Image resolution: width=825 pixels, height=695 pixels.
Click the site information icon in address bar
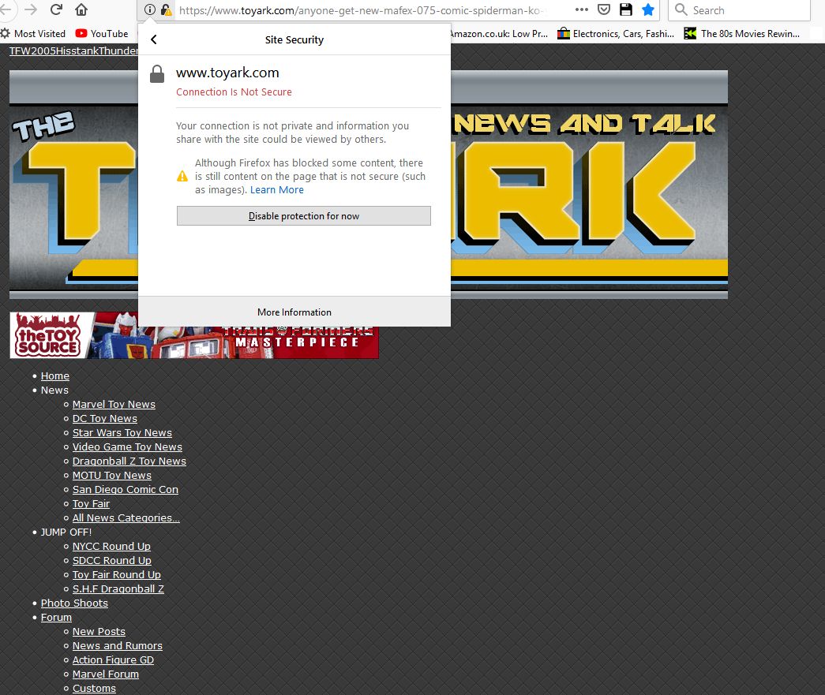pos(150,10)
